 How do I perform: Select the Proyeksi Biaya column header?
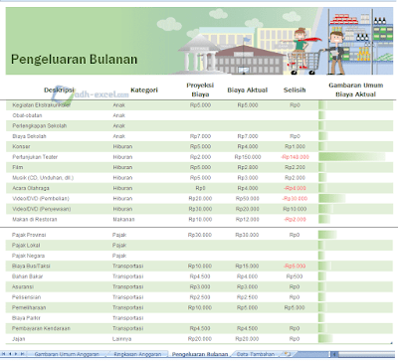click(x=200, y=90)
